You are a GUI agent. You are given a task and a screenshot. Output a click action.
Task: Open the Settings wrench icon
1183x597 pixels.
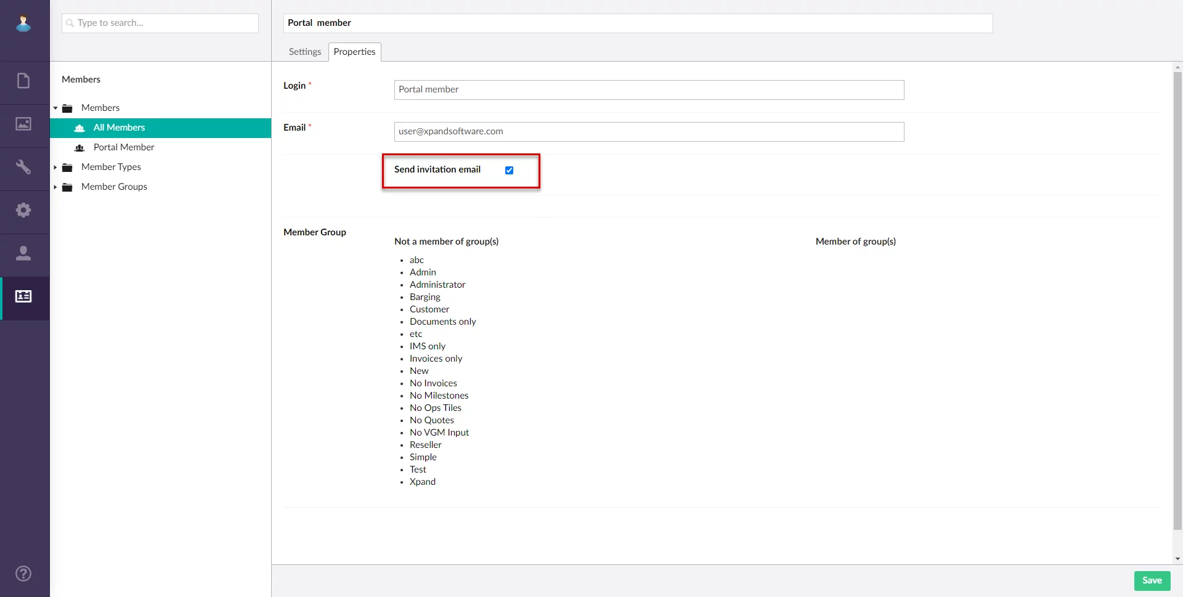23,167
